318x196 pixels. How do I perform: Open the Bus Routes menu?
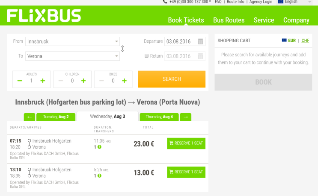pos(229,20)
